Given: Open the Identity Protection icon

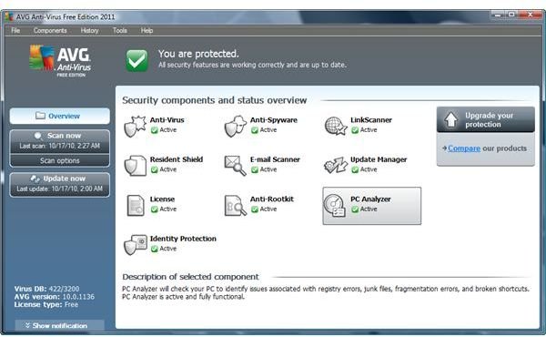Looking at the screenshot, I should [136, 245].
